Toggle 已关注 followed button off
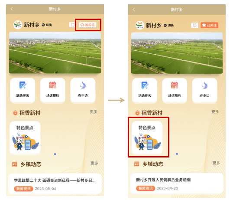The height and width of the screenshot is (200, 233). click(x=209, y=25)
